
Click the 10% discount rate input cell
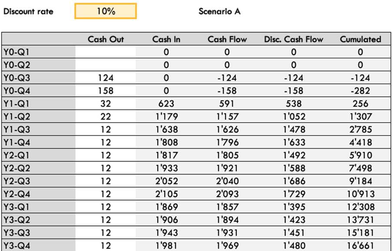coord(105,11)
